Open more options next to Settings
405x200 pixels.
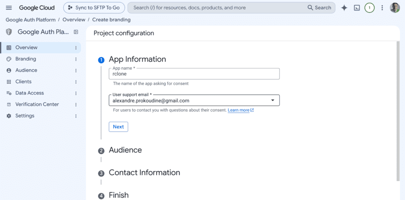(76, 116)
